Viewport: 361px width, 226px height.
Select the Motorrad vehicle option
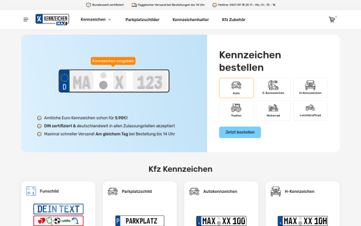click(x=273, y=110)
